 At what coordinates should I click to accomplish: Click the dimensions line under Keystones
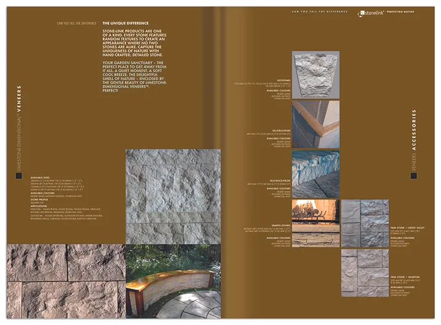click(x=262, y=84)
